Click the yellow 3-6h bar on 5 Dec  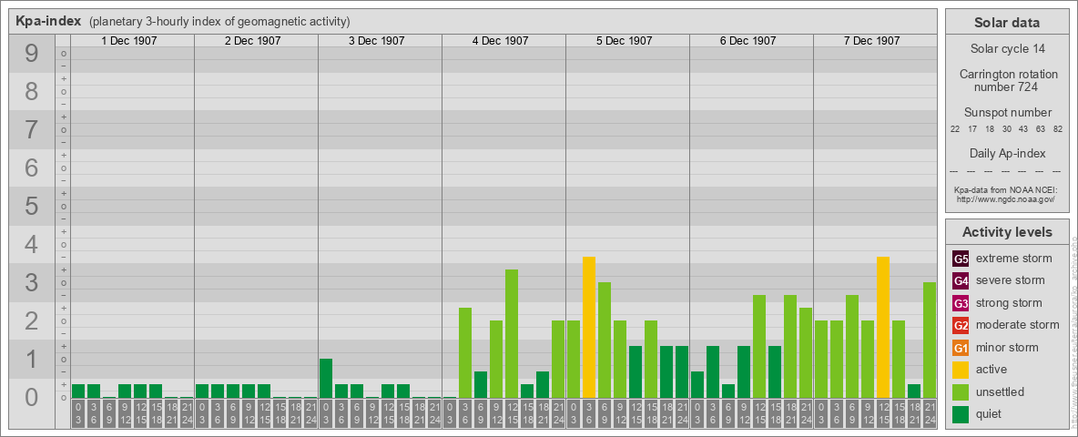(x=588, y=327)
